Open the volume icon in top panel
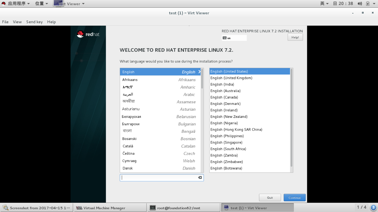The height and width of the screenshot is (212, 378). pyautogui.click(x=360, y=4)
